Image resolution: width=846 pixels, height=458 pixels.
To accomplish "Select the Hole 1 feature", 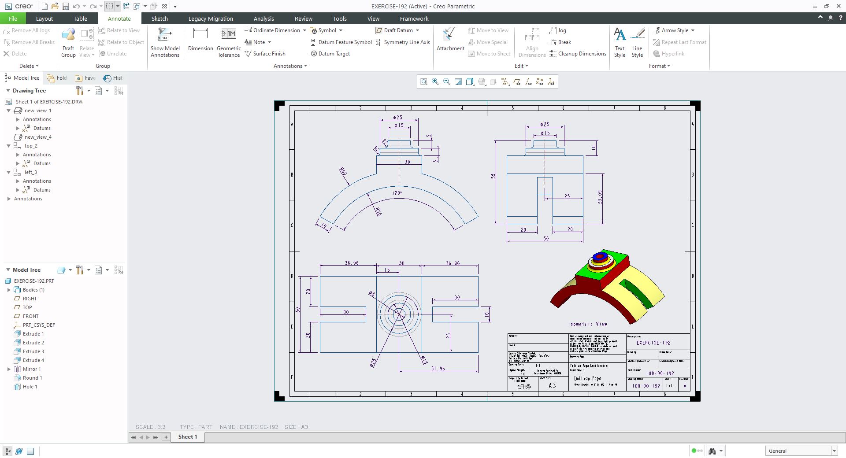I will (x=26, y=387).
